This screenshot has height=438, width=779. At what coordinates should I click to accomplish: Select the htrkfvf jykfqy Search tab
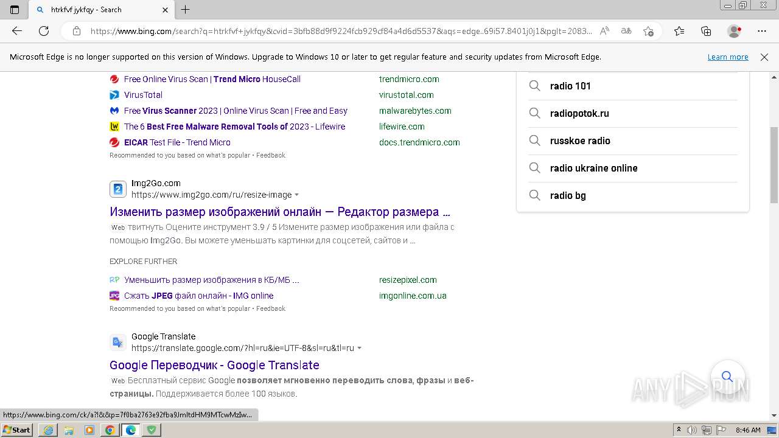coord(101,10)
